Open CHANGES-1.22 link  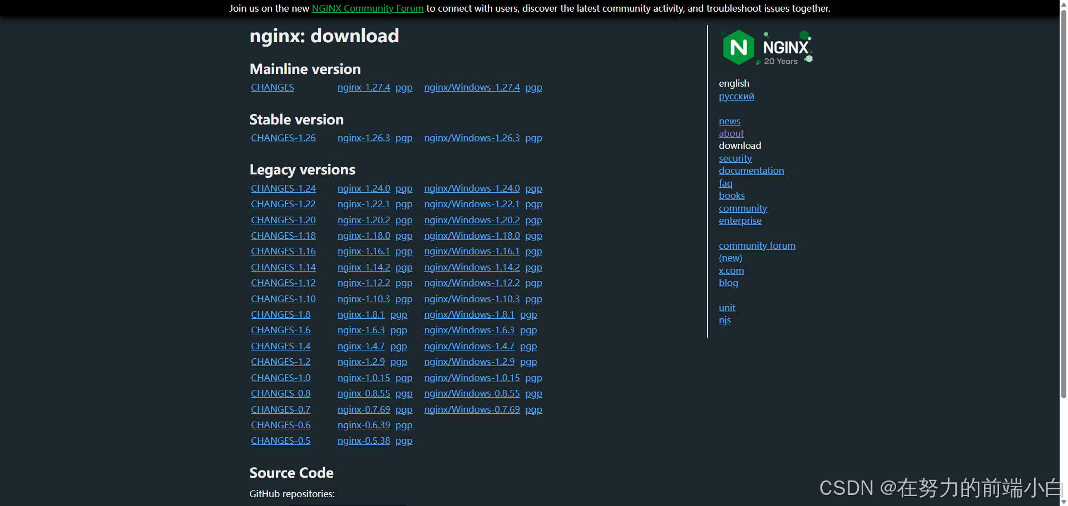point(283,204)
